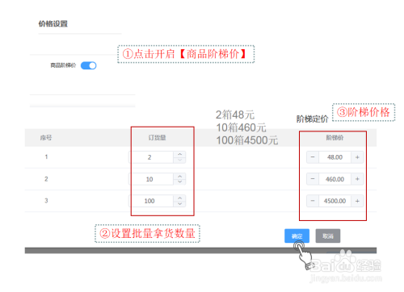Image resolution: width=404 pixels, height=292 pixels.
Task: Click the 序号 column header
Action: 46,138
